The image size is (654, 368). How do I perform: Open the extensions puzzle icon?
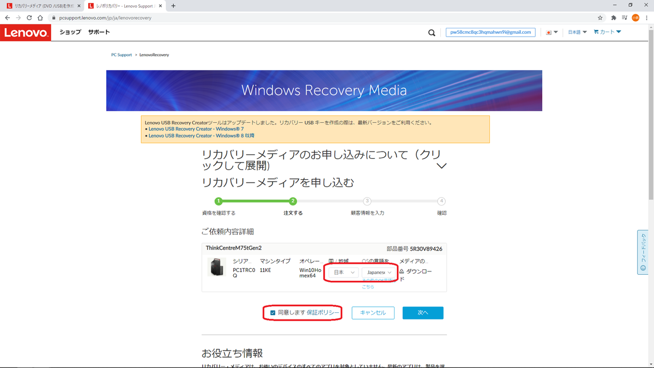click(x=614, y=17)
